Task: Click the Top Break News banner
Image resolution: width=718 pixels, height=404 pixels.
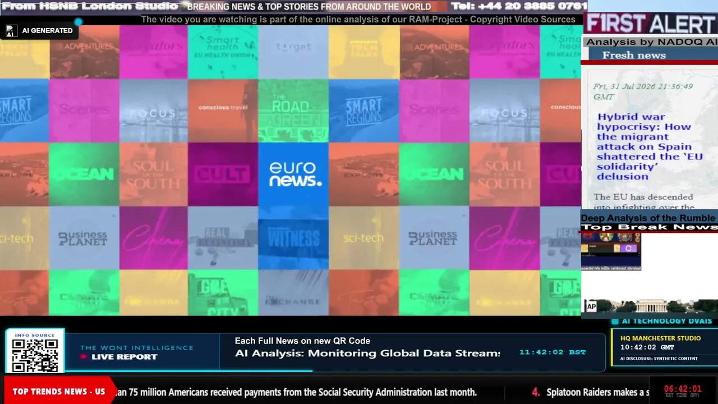Action: point(650,227)
